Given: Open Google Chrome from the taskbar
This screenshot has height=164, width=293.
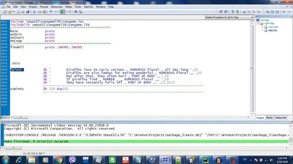Looking at the screenshot, I should (59, 160).
